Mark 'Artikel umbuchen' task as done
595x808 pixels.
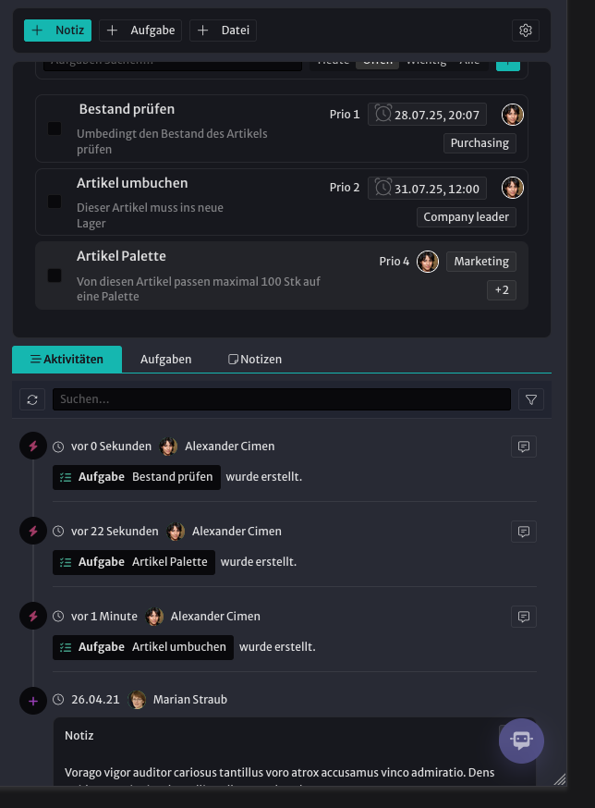[x=55, y=202]
